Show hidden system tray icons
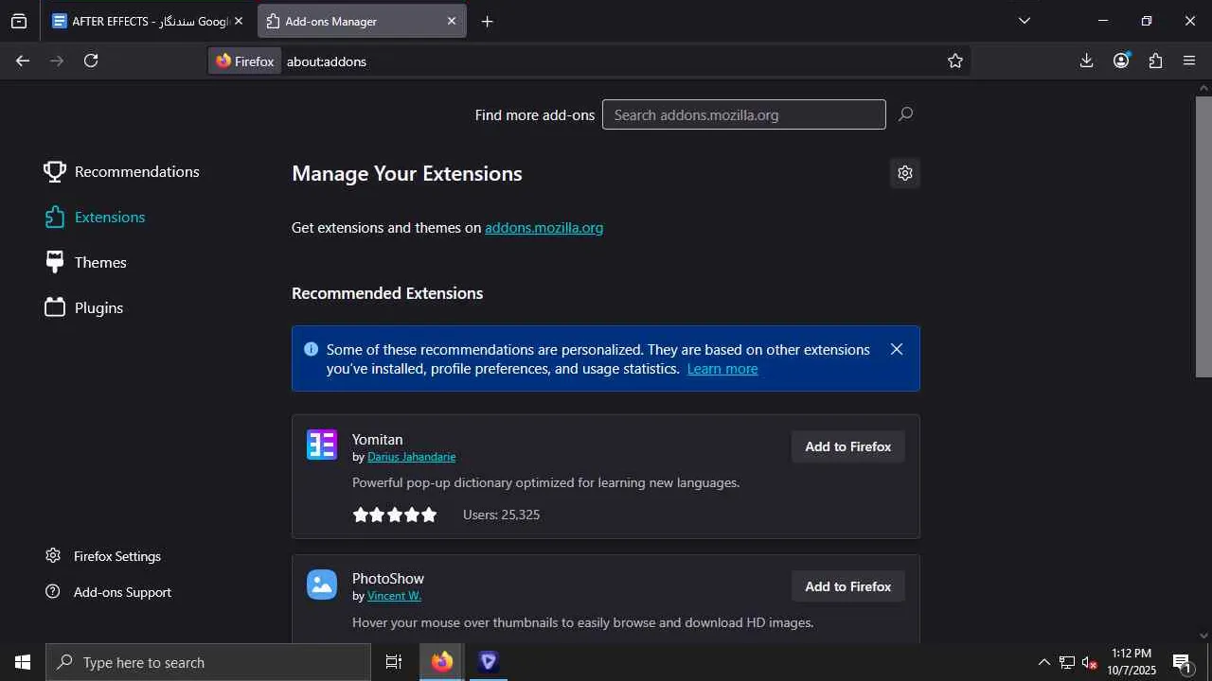Viewport: 1212px width, 681px height. 1043,662
